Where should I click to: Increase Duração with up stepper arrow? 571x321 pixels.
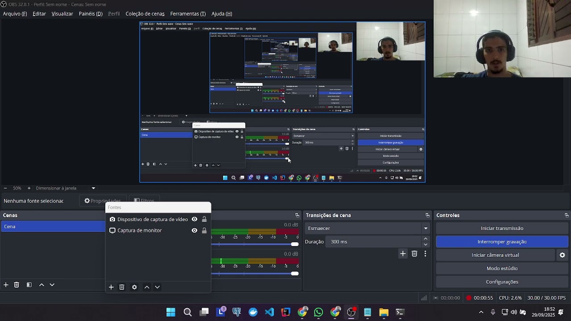(x=426, y=239)
